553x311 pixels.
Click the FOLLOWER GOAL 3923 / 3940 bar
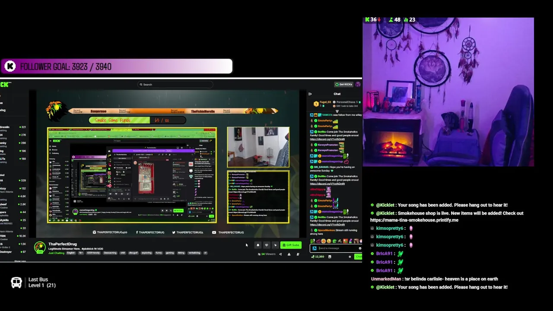116,67
